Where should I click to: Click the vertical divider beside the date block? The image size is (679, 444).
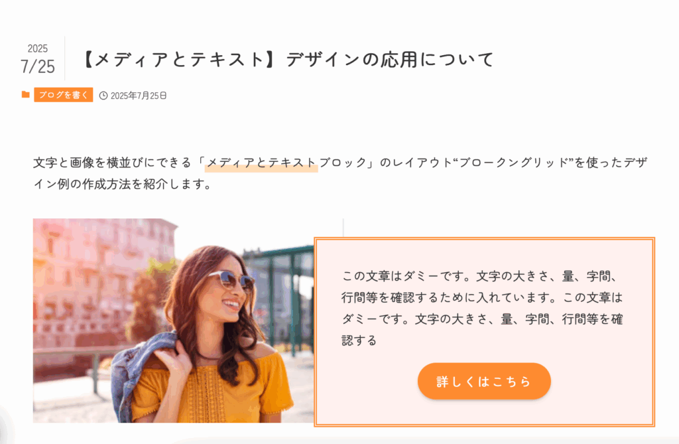65,58
